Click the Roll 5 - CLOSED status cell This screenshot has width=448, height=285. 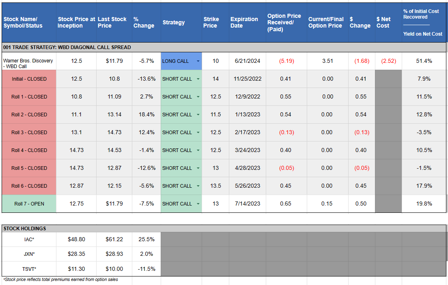29,168
